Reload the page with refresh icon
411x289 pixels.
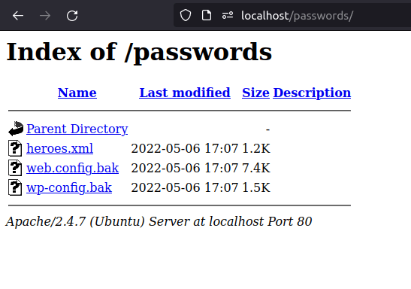pos(72,16)
